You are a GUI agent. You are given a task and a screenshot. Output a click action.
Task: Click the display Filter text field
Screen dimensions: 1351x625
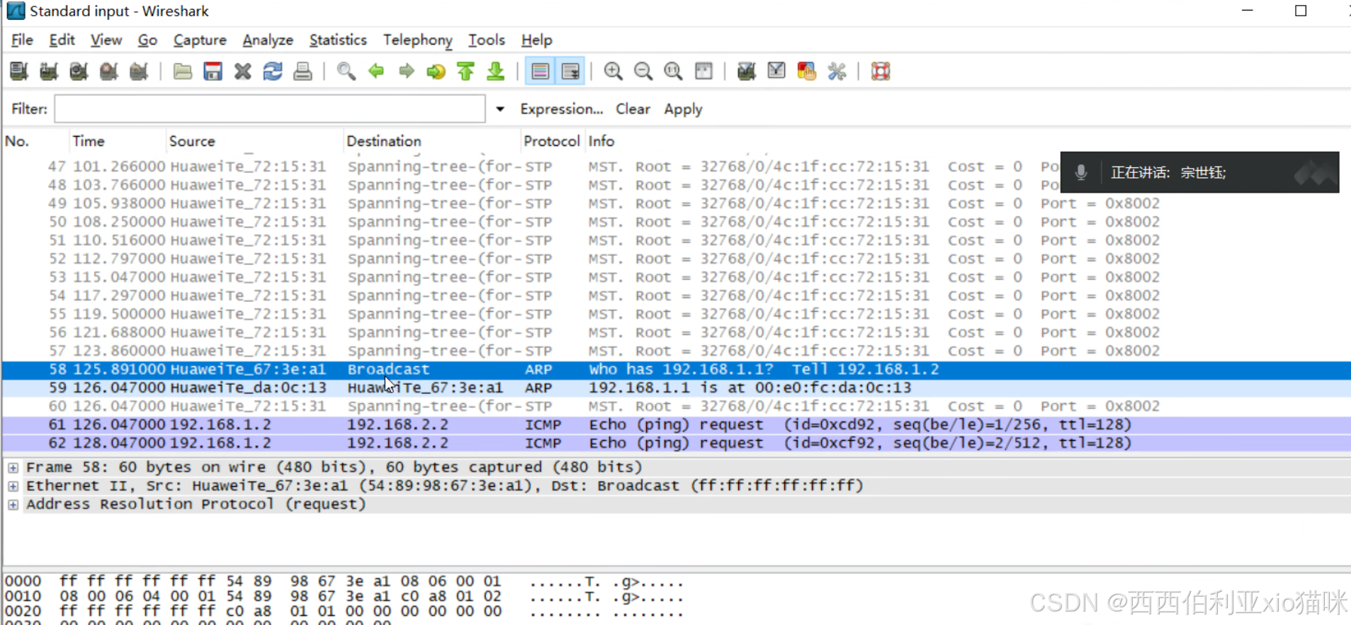click(x=270, y=108)
